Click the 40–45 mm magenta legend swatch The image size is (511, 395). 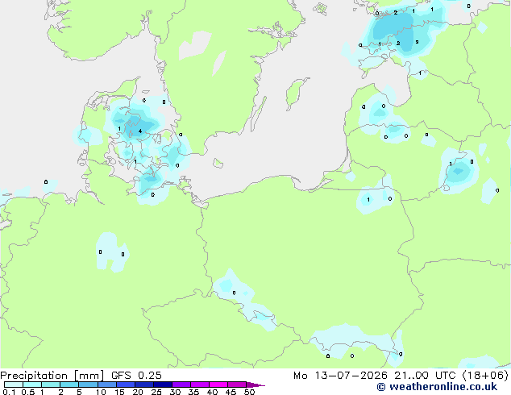coord(218,385)
